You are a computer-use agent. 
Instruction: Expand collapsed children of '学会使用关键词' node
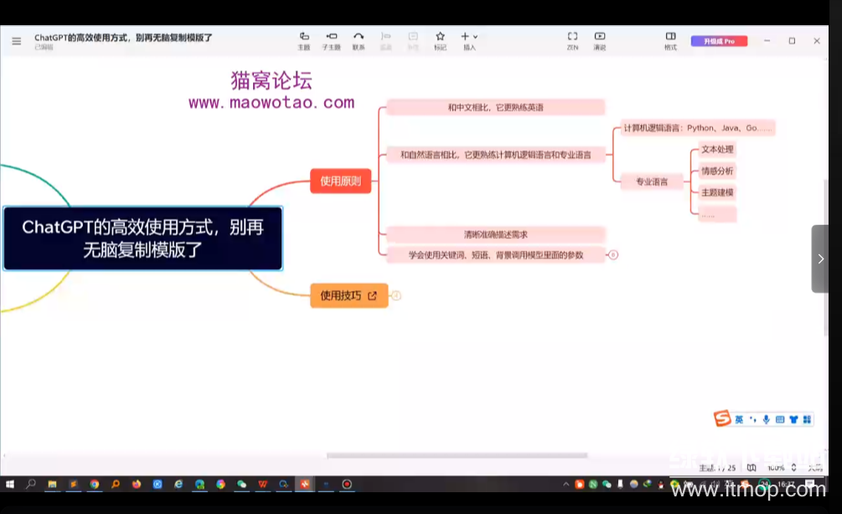coord(612,255)
